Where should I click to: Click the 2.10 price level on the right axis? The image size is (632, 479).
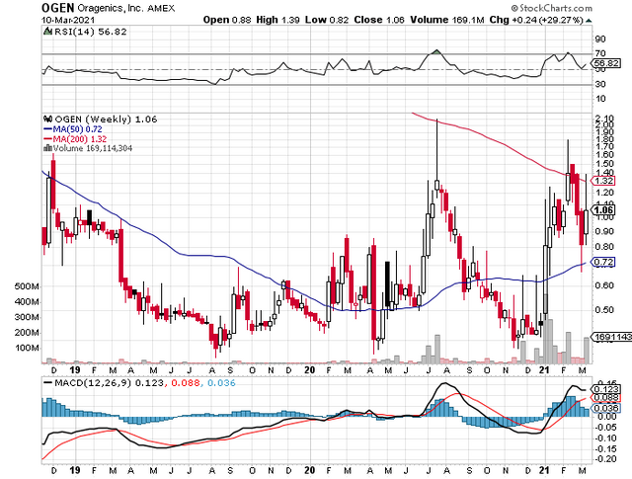[x=604, y=118]
